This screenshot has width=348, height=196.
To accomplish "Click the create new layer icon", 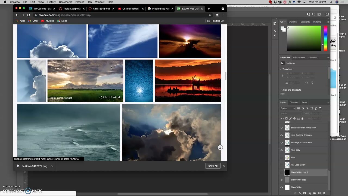I will [x=319, y=193].
